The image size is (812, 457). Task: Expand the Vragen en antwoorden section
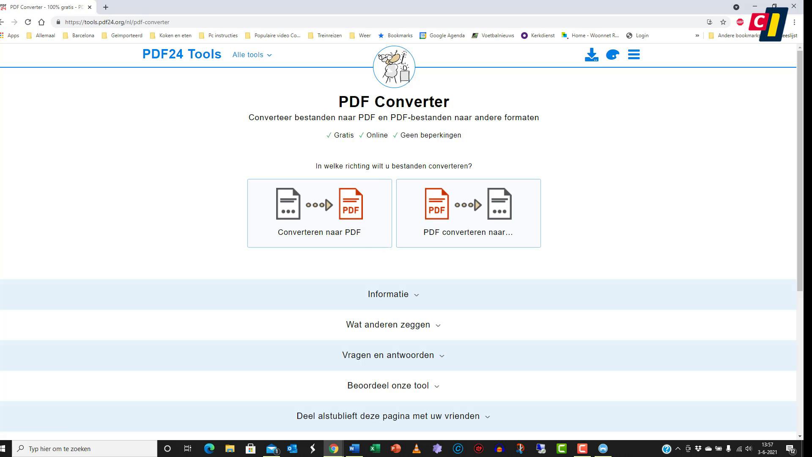393,355
